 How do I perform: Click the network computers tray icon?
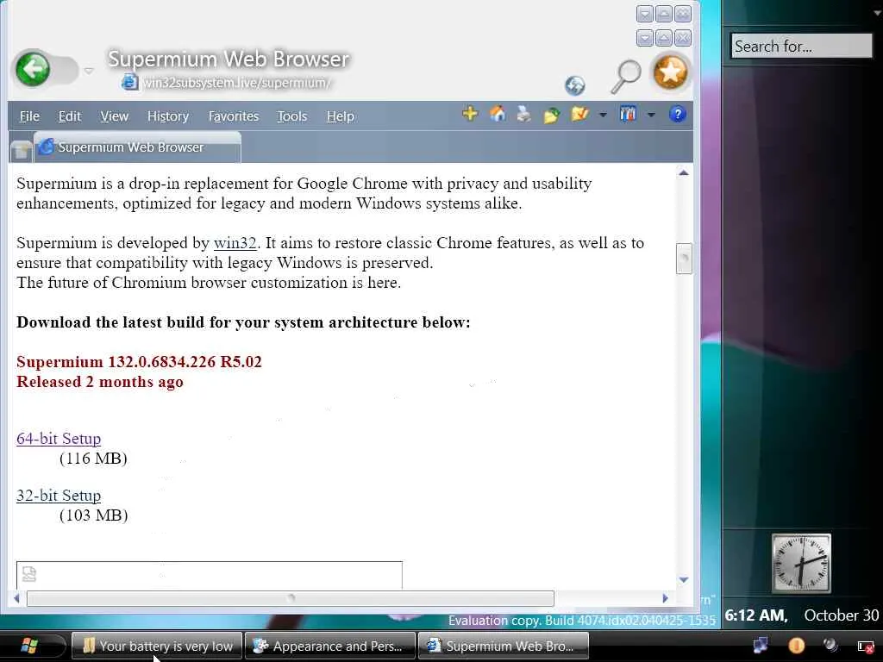click(761, 645)
